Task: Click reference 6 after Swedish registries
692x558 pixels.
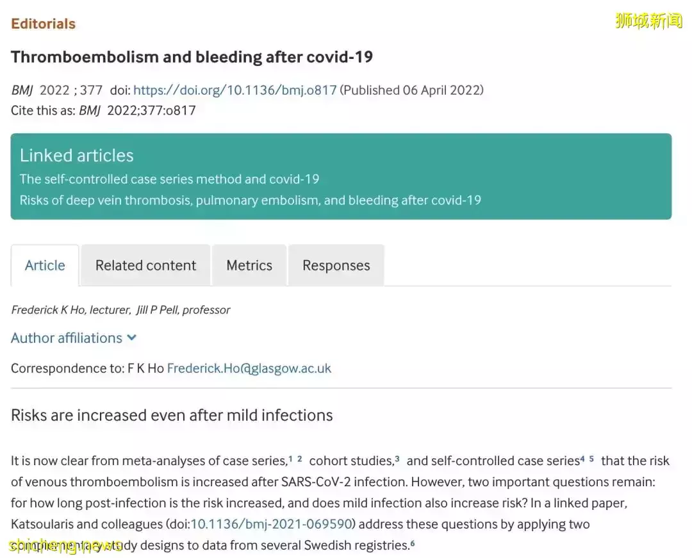Action: (x=413, y=543)
